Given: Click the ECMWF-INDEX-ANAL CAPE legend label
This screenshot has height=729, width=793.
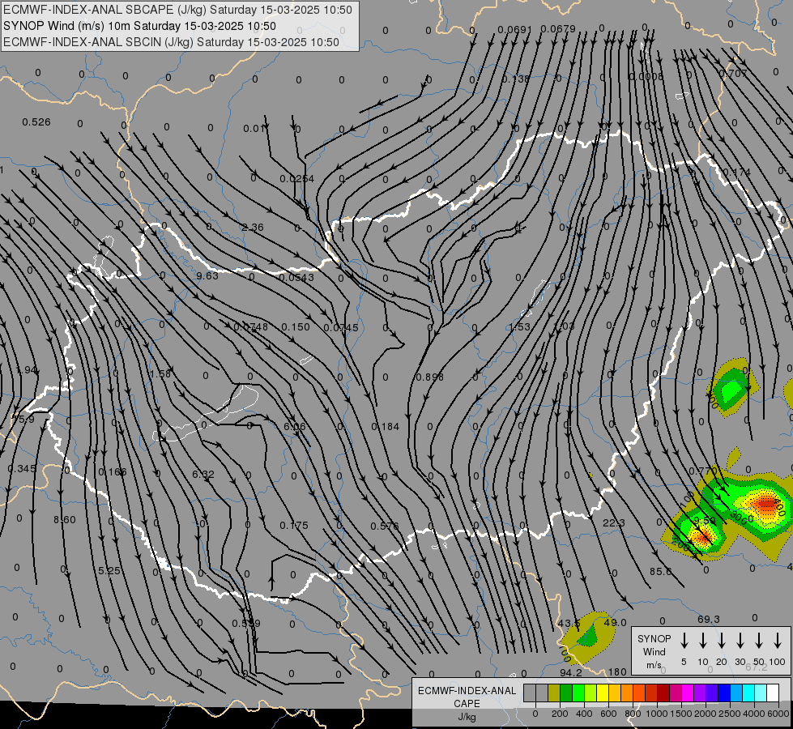Looking at the screenshot, I should [x=467, y=703].
